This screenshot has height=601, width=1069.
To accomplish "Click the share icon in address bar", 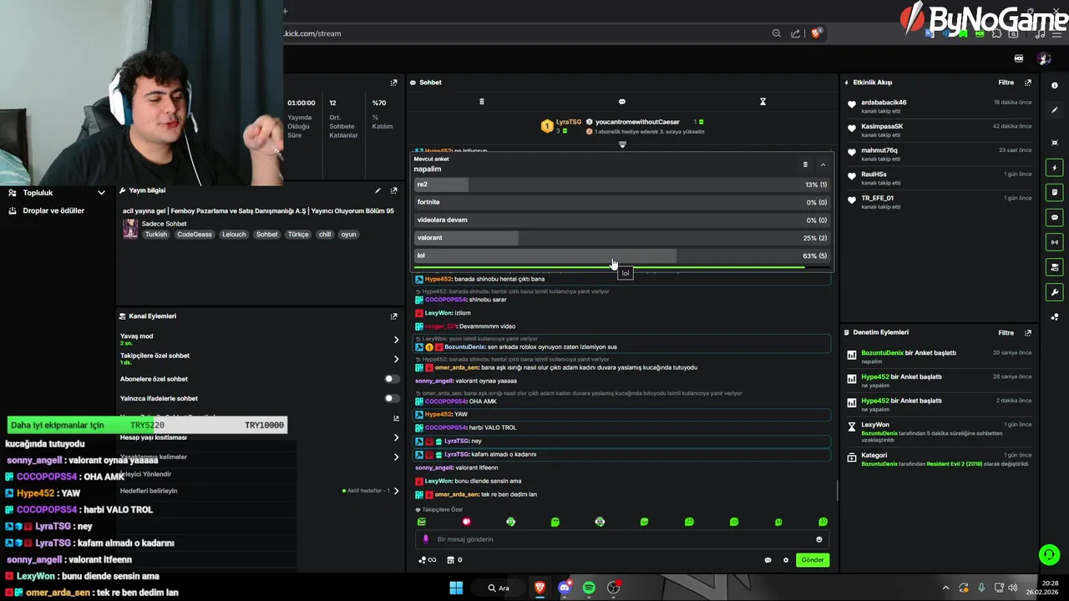I will point(796,33).
